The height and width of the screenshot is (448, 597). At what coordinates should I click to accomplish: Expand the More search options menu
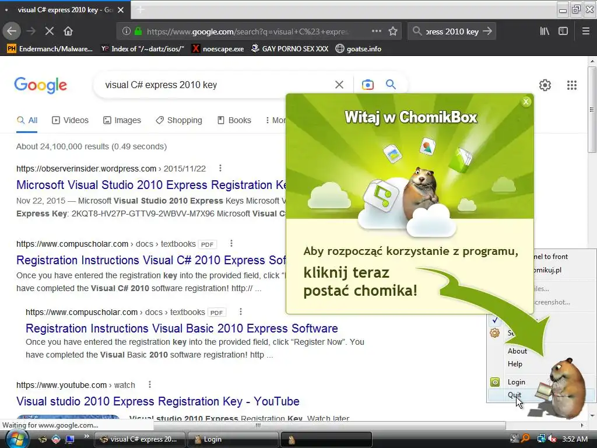[275, 120]
